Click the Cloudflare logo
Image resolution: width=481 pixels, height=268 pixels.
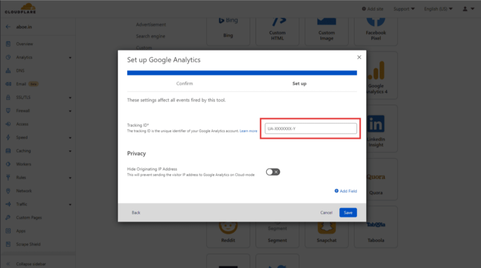[20, 8]
